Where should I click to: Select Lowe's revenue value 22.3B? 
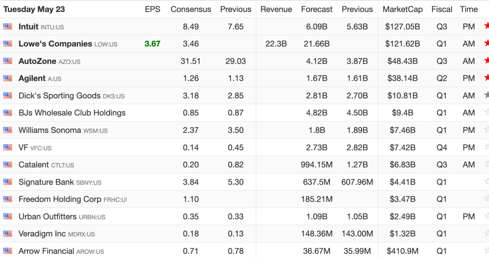click(x=276, y=44)
